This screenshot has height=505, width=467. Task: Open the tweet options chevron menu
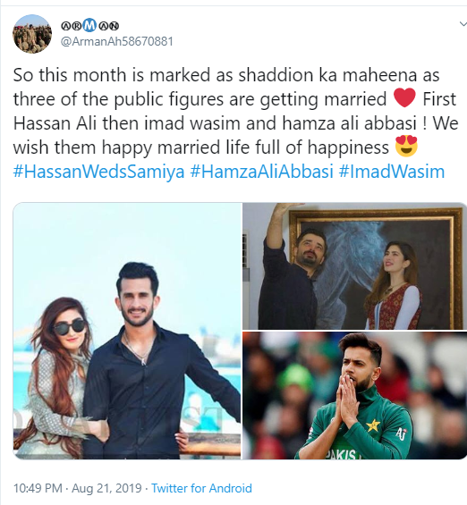coord(463,24)
